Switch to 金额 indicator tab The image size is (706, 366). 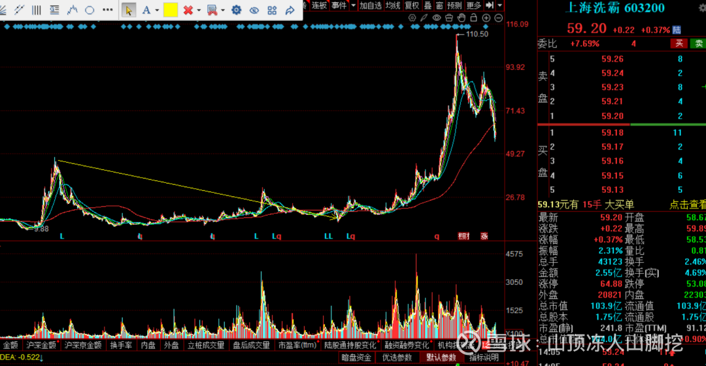(10, 345)
